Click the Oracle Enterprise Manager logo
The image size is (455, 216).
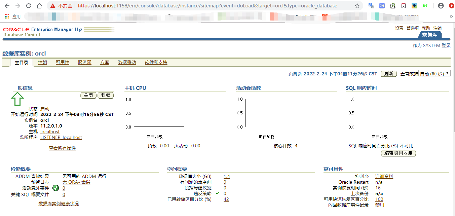point(42,30)
